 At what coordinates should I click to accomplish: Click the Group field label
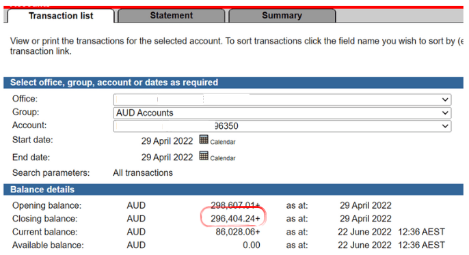point(26,112)
